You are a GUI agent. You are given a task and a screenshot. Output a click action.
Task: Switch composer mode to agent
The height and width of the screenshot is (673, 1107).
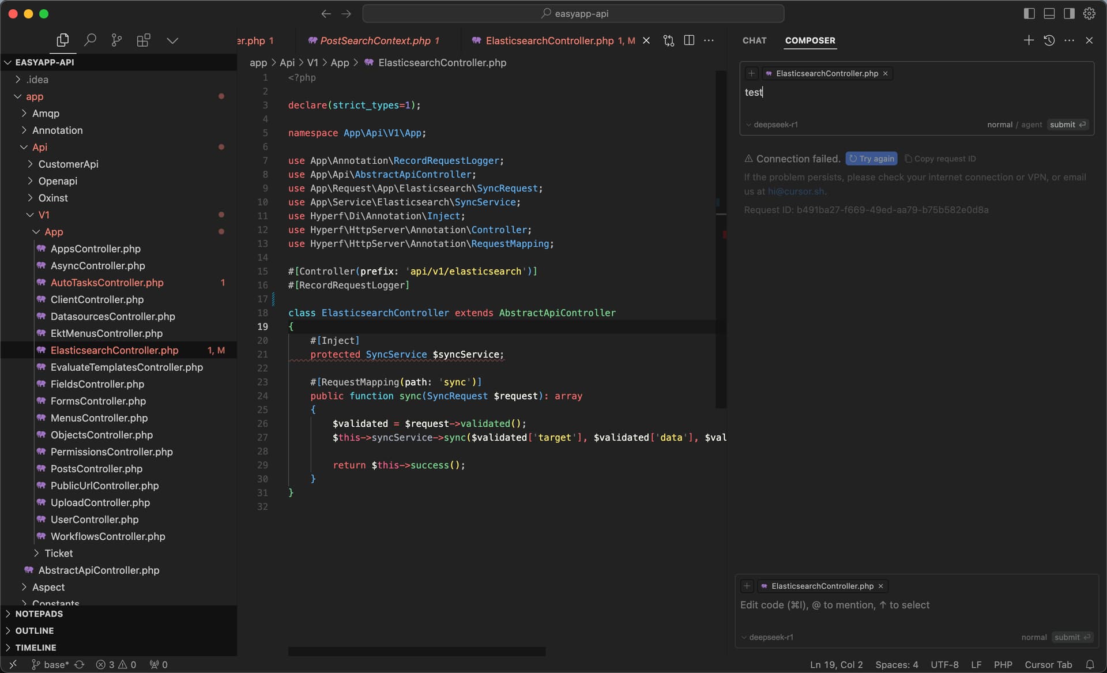click(x=1031, y=125)
